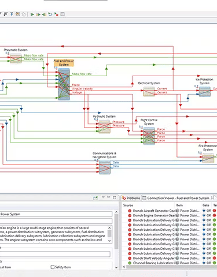
Task: Click the step-backward green arrow icon
Action: click(44, 14)
